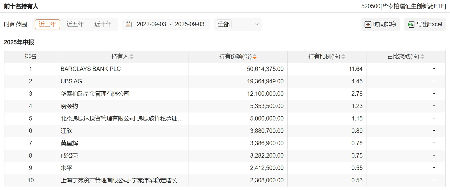Image resolution: width=450 pixels, height=190 pixels.
Task: Click share value 3,386,900.00
Action: point(267,143)
